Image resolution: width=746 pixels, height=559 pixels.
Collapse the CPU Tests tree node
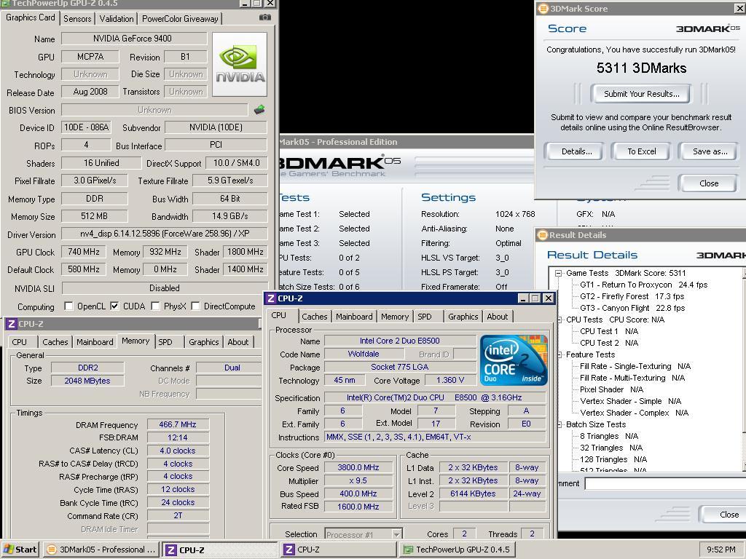pos(559,320)
